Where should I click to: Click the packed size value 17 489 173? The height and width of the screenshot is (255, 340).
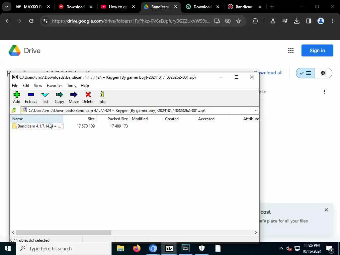(x=119, y=126)
